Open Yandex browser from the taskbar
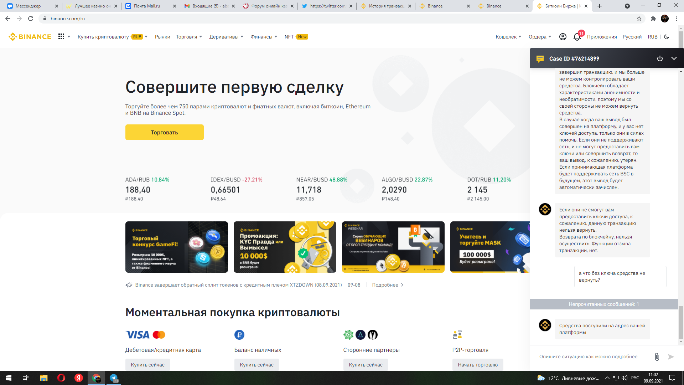 [x=79, y=378]
